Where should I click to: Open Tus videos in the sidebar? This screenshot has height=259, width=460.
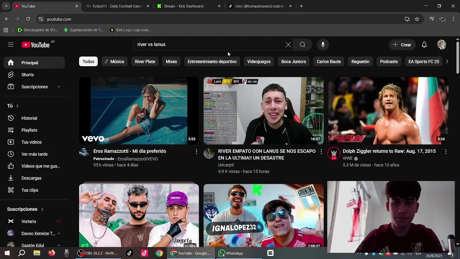pos(34,142)
